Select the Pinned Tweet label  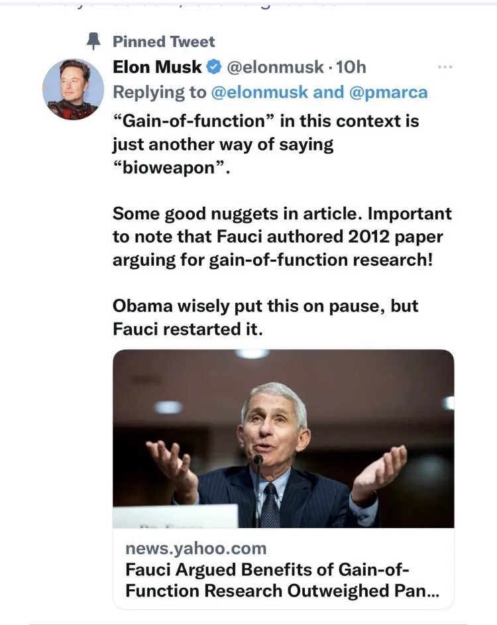coord(164,42)
